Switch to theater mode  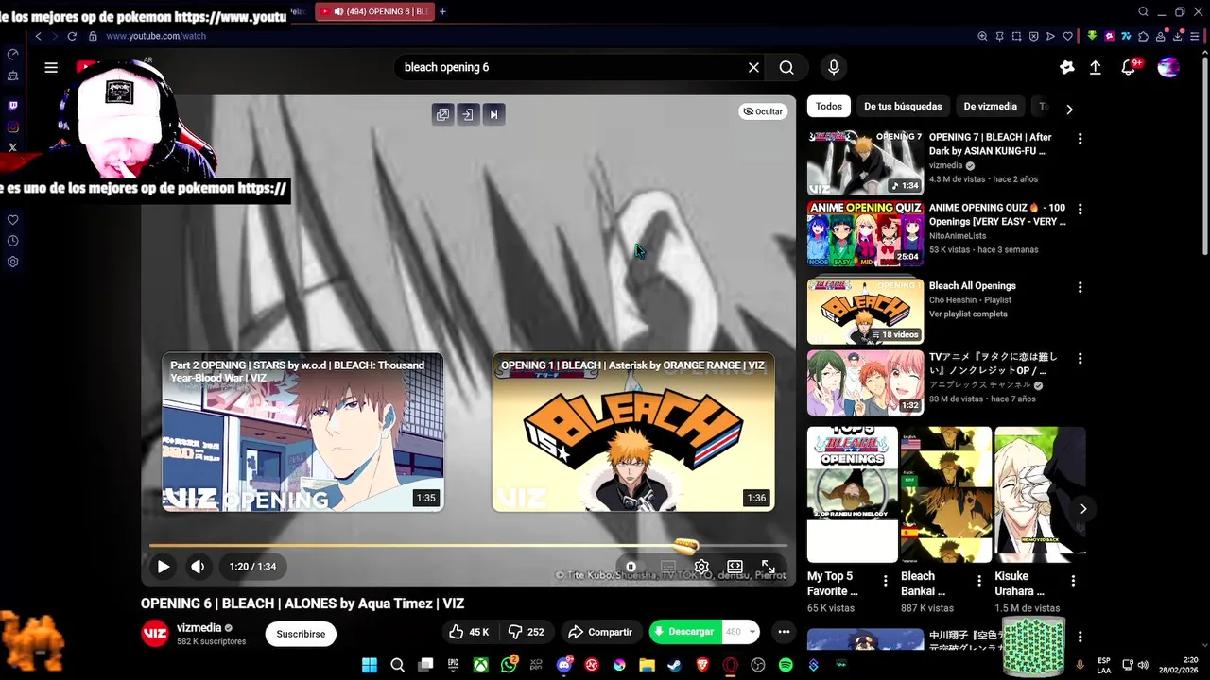click(x=735, y=567)
